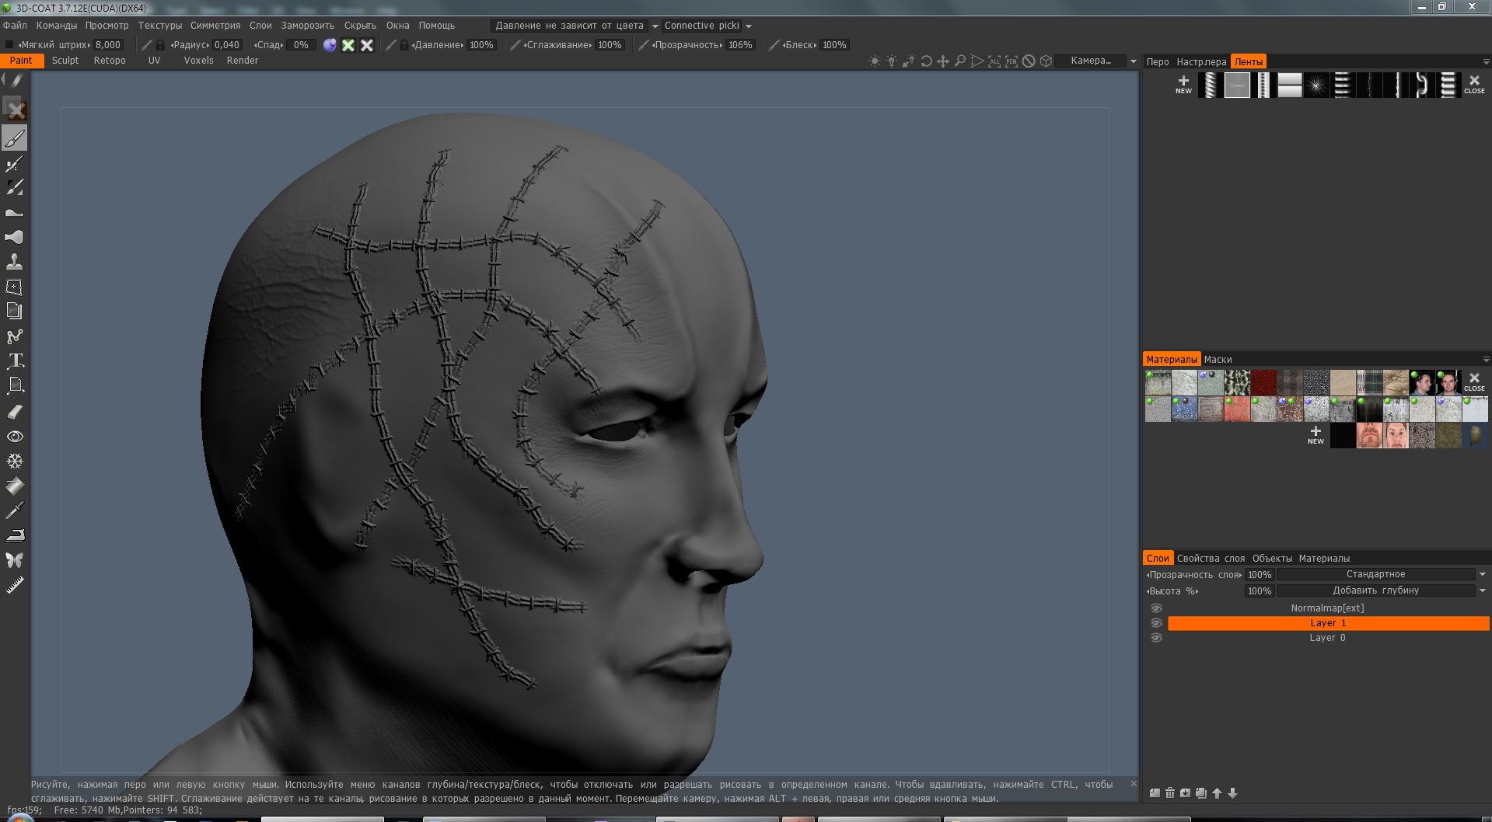Select the Text tool in left toolbar
Viewport: 1492px width, 822px height.
[x=15, y=361]
